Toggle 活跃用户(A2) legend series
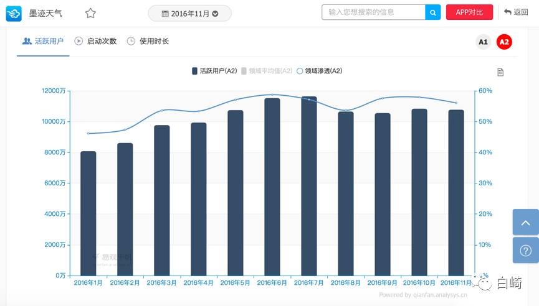This screenshot has width=539, height=306. pyautogui.click(x=214, y=71)
